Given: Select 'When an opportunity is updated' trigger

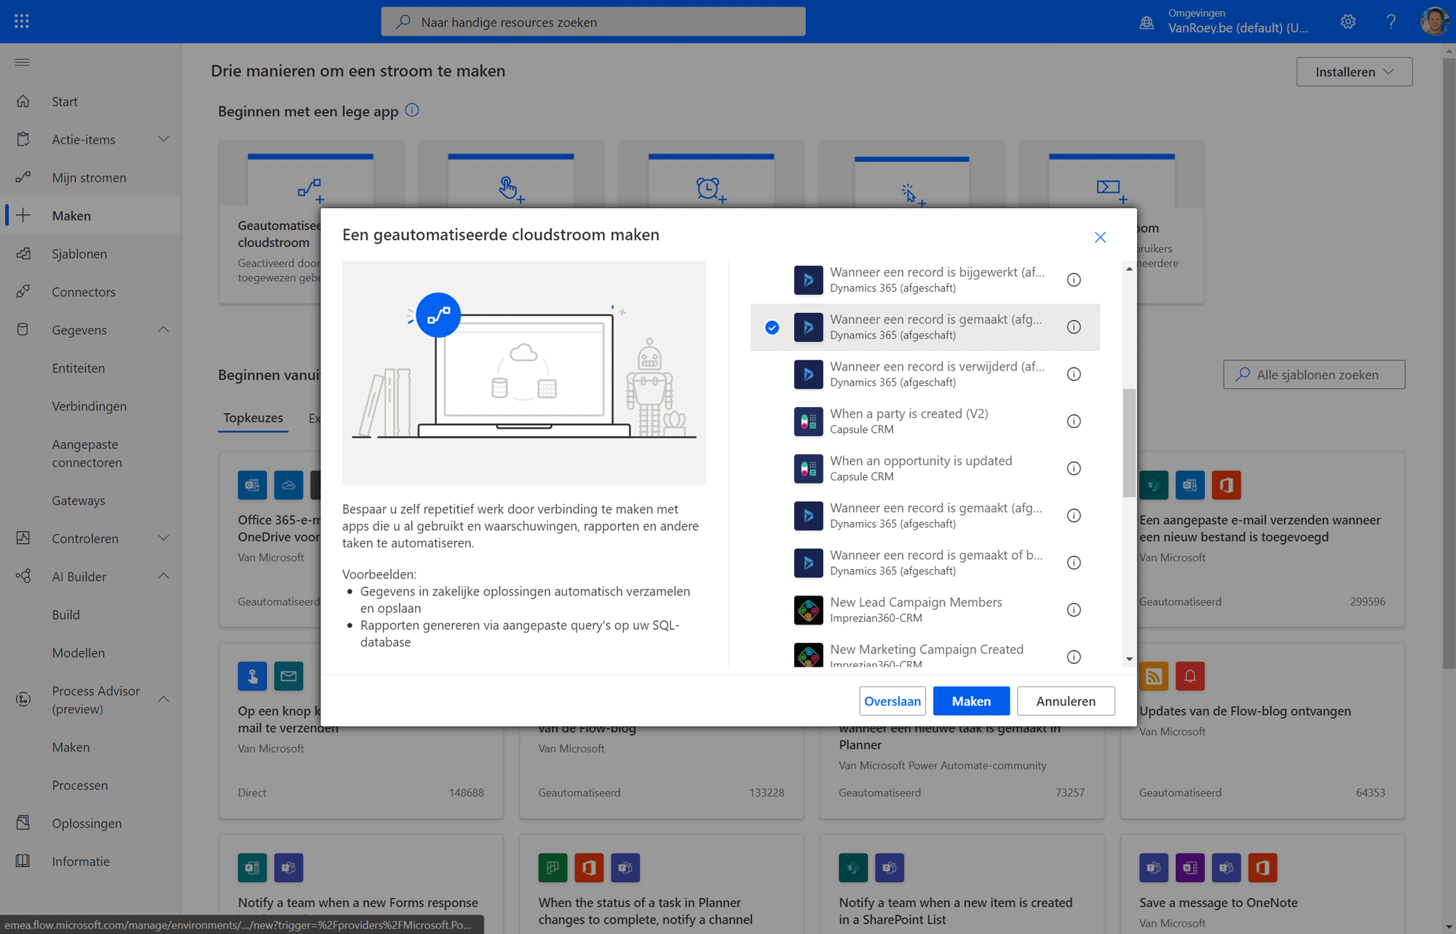Looking at the screenshot, I should click(925, 468).
